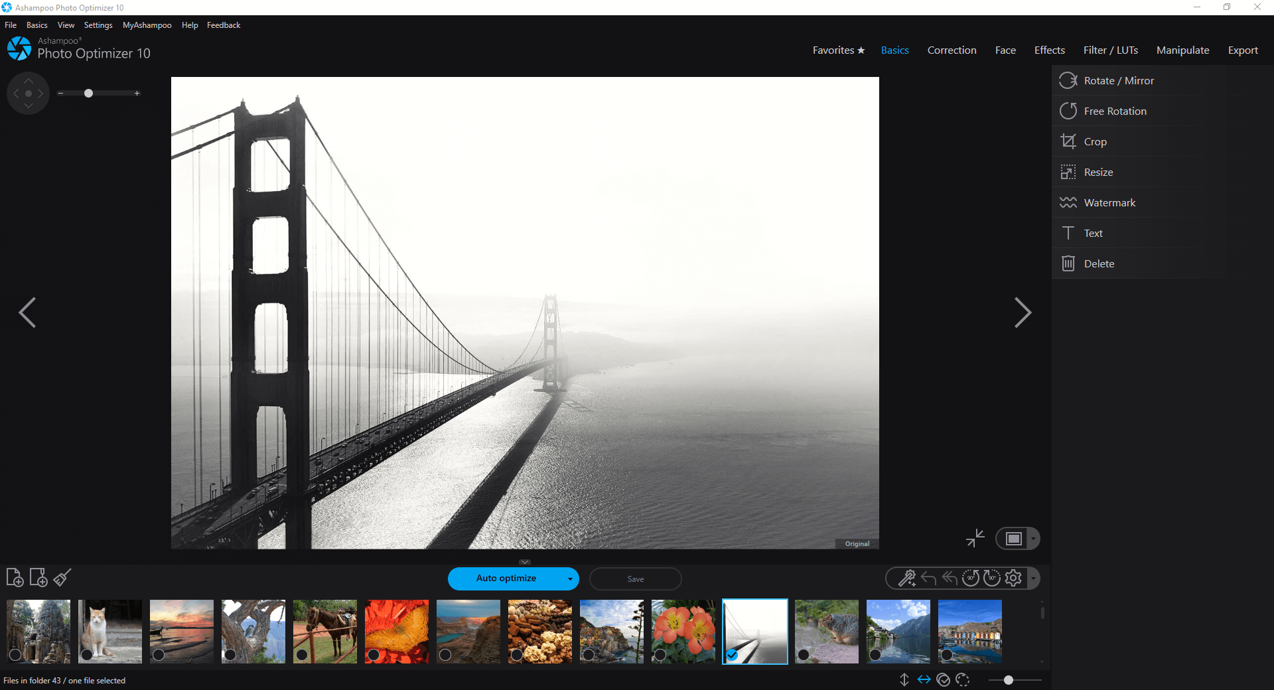Select the Free Rotation tool
Viewport: 1274px width, 690px height.
[x=1115, y=111]
